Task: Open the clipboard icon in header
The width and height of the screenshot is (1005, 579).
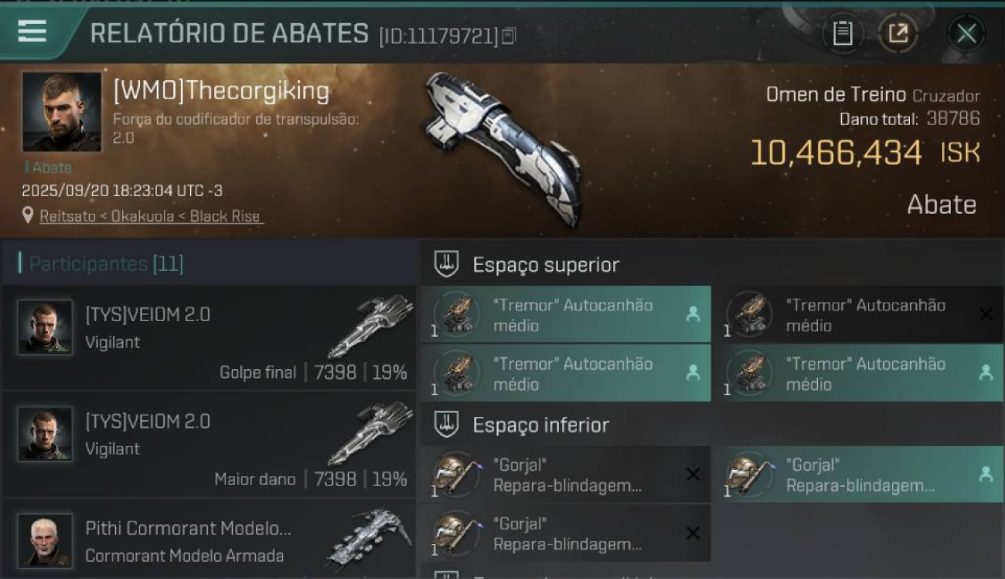Action: (x=842, y=33)
